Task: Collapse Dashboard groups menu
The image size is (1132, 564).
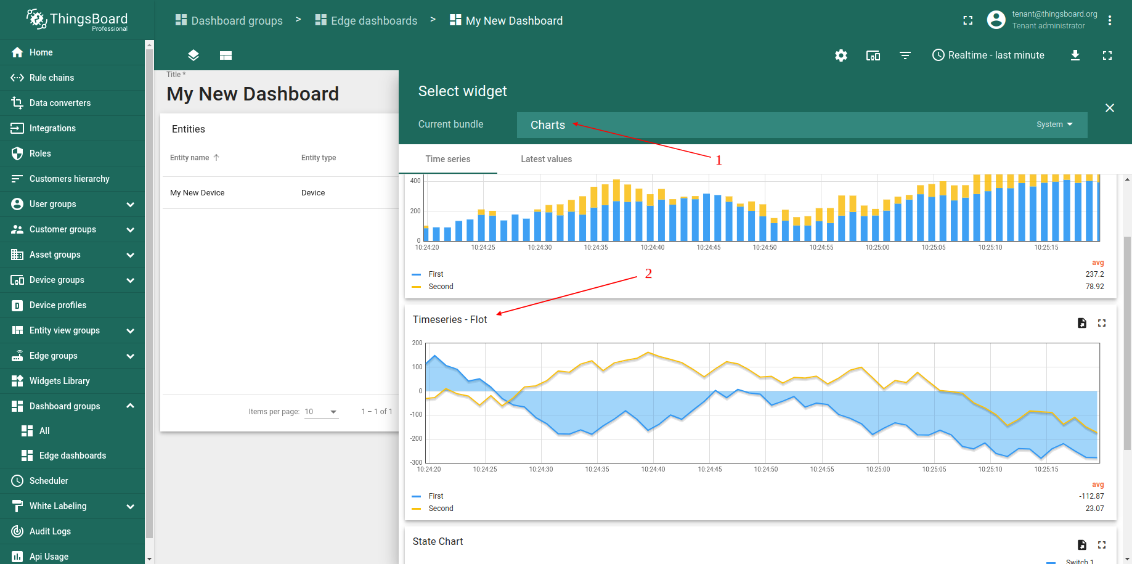Action: 72,406
